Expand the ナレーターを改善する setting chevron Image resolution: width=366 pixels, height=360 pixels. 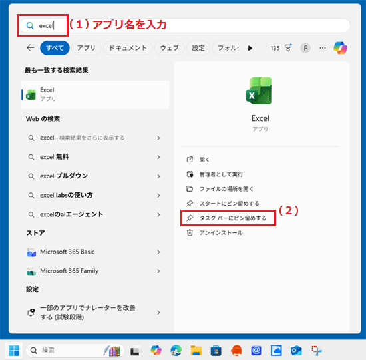[x=158, y=313]
